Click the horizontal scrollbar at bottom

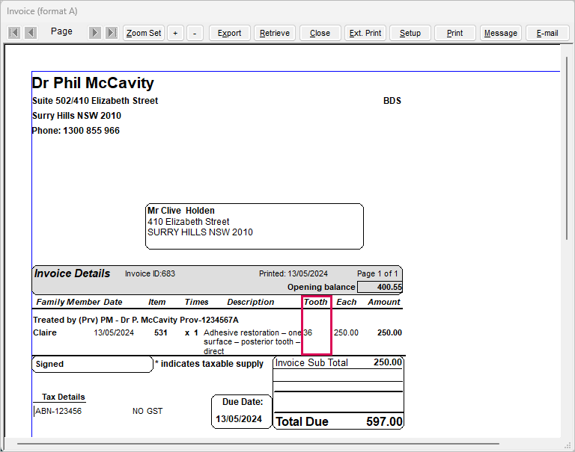[x=258, y=444]
